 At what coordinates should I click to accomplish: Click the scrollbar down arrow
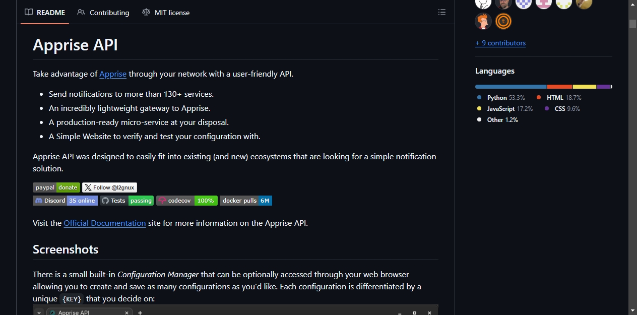[632, 310]
